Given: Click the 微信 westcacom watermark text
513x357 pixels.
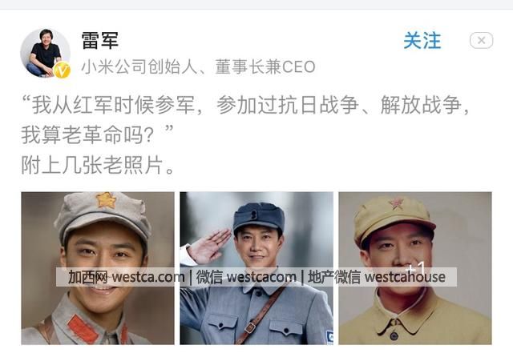Looking at the screenshot, I should (x=246, y=277).
